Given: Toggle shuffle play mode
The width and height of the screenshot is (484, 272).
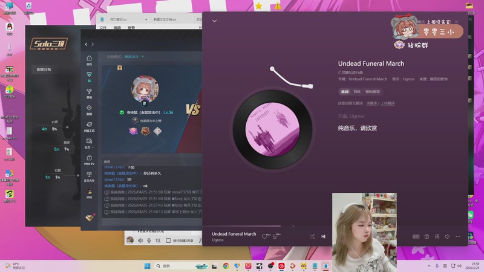Looking at the screenshot, I should (x=312, y=236).
